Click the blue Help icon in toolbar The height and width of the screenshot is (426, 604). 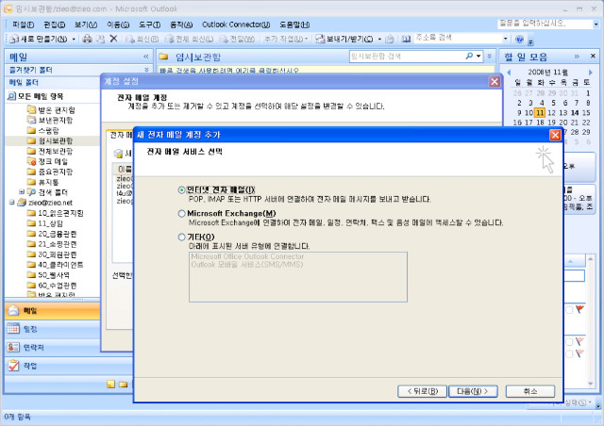[520, 39]
